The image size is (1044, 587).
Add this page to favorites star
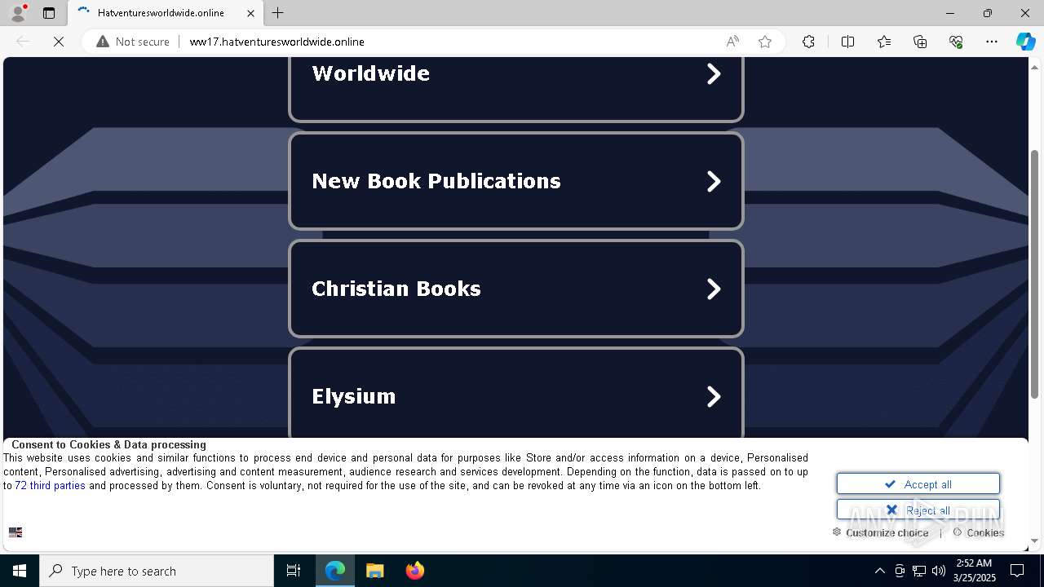click(x=765, y=42)
